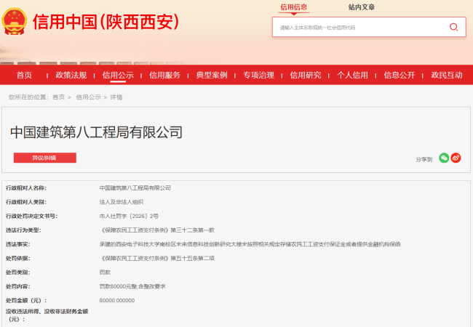Go to 信用公示 breadcrumb link
This screenshot has width=473, height=327.
click(88, 97)
